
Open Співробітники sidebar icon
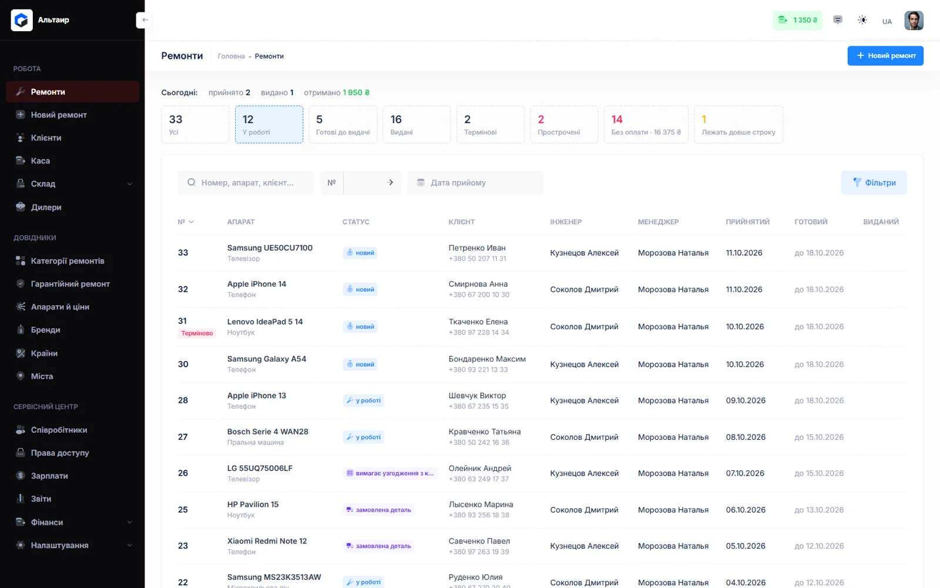tap(21, 430)
